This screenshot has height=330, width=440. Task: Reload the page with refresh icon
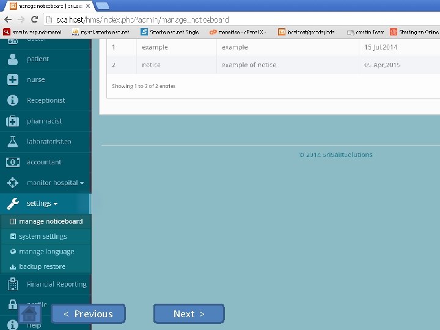(x=34, y=20)
